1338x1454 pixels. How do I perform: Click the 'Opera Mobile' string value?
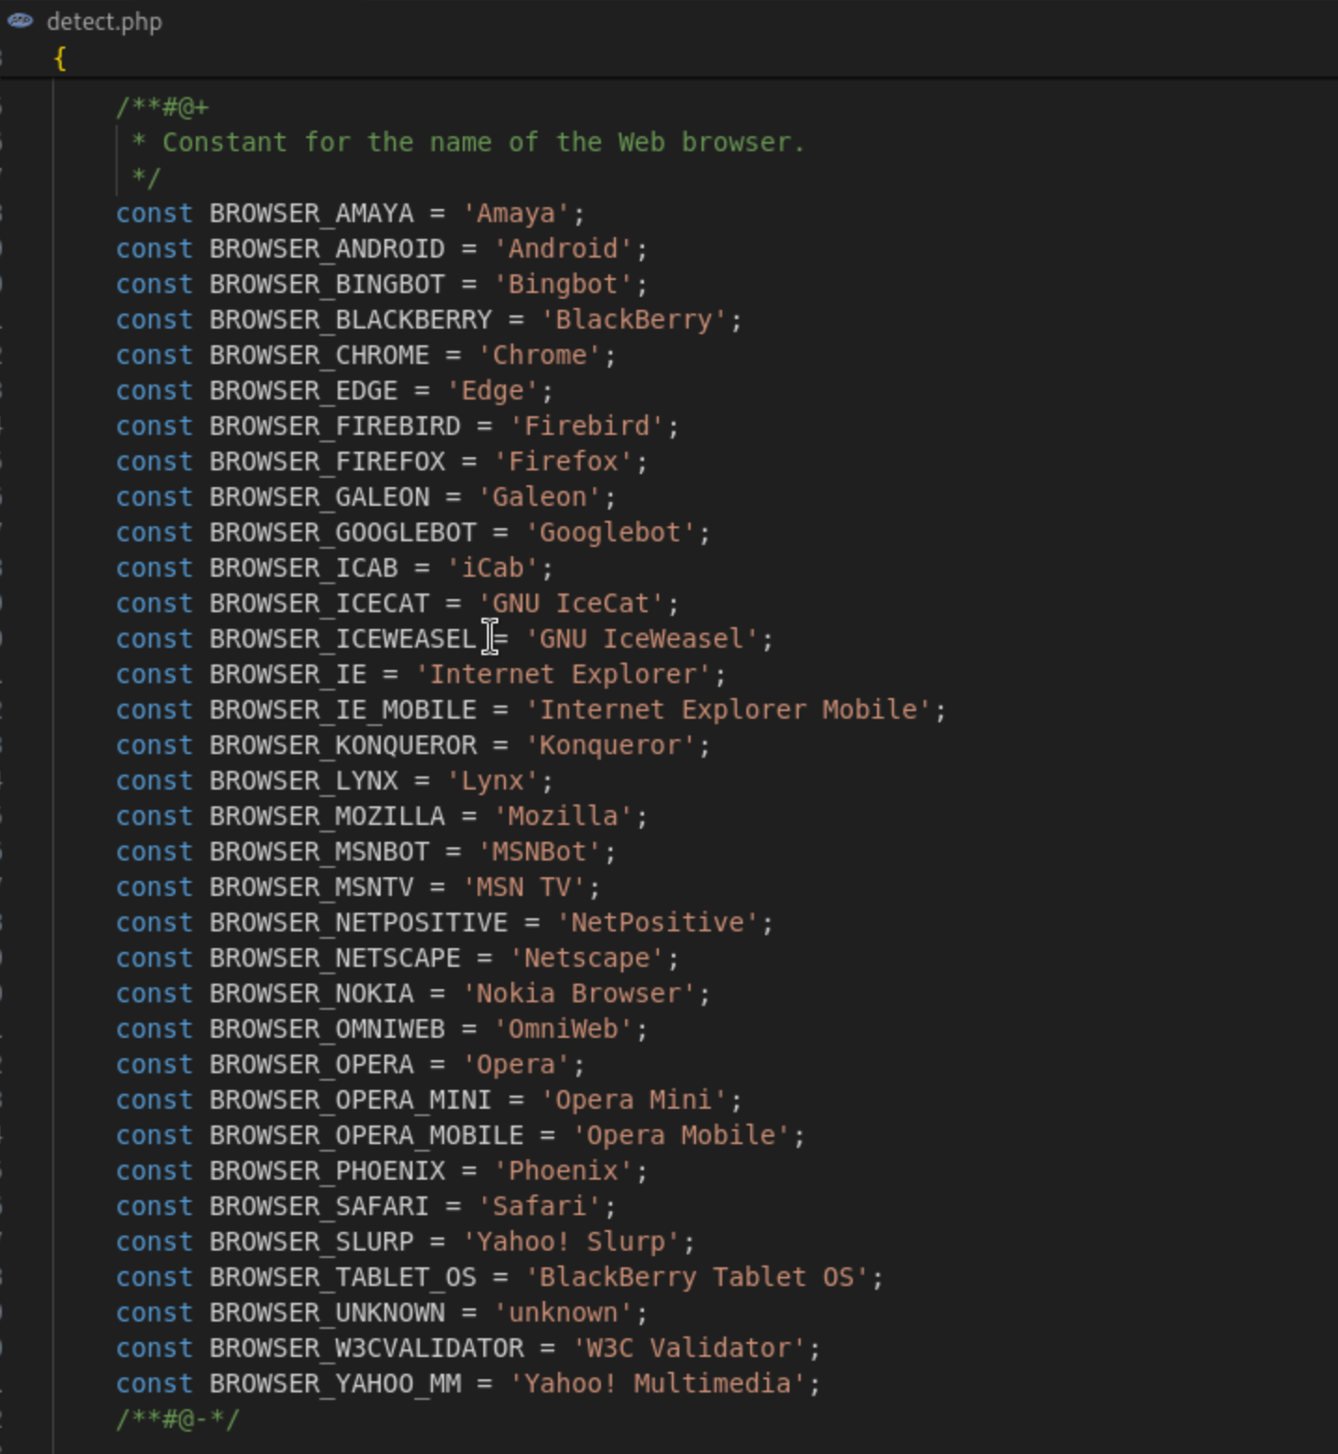click(681, 1136)
